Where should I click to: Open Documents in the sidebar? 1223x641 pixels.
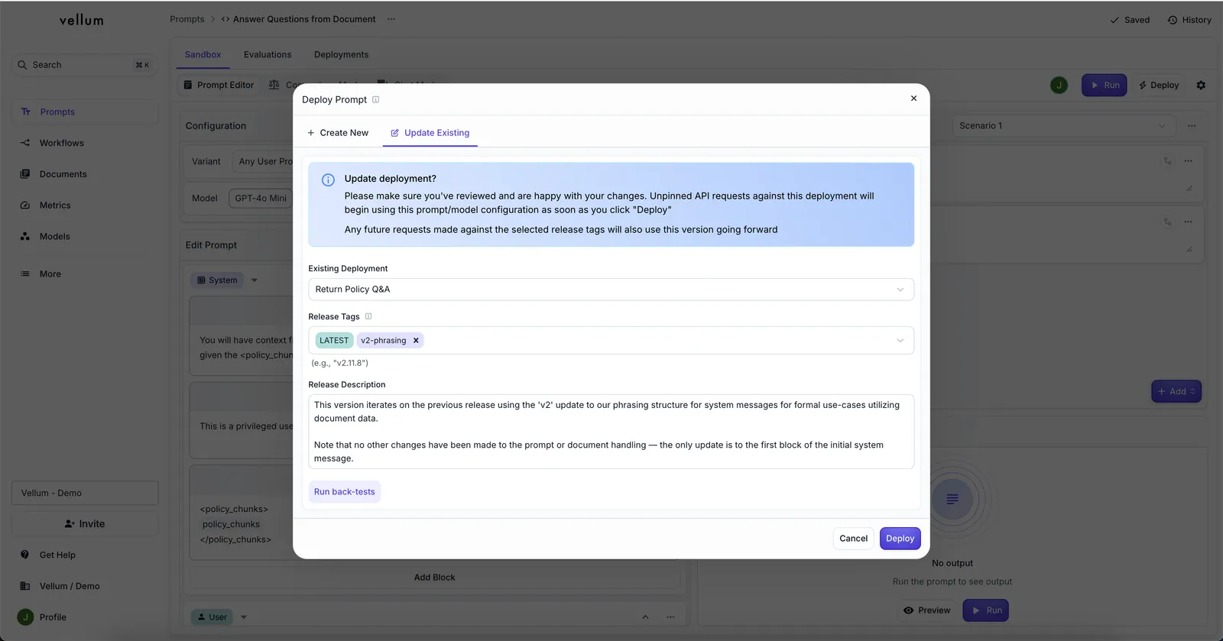coord(85,174)
